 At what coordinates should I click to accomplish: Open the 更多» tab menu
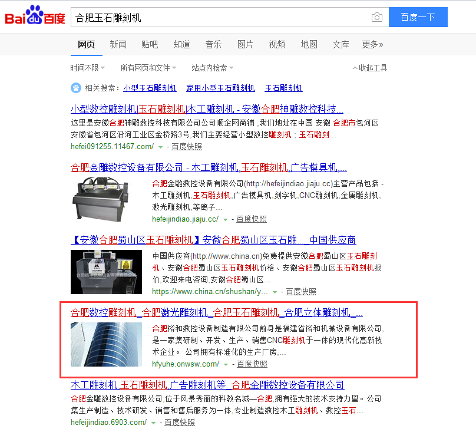[x=372, y=45]
